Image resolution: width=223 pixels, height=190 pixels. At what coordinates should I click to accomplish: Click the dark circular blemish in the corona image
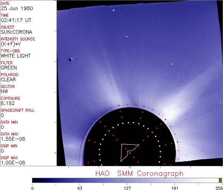[70, 59]
